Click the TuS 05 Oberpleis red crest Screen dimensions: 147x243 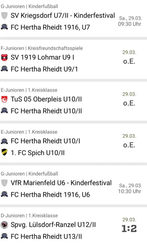tap(4, 99)
